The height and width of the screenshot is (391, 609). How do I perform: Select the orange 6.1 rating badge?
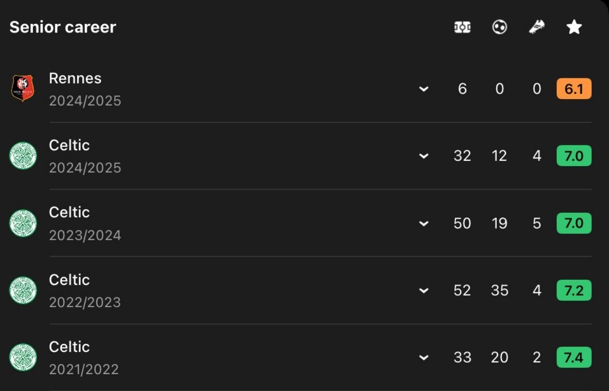click(574, 89)
